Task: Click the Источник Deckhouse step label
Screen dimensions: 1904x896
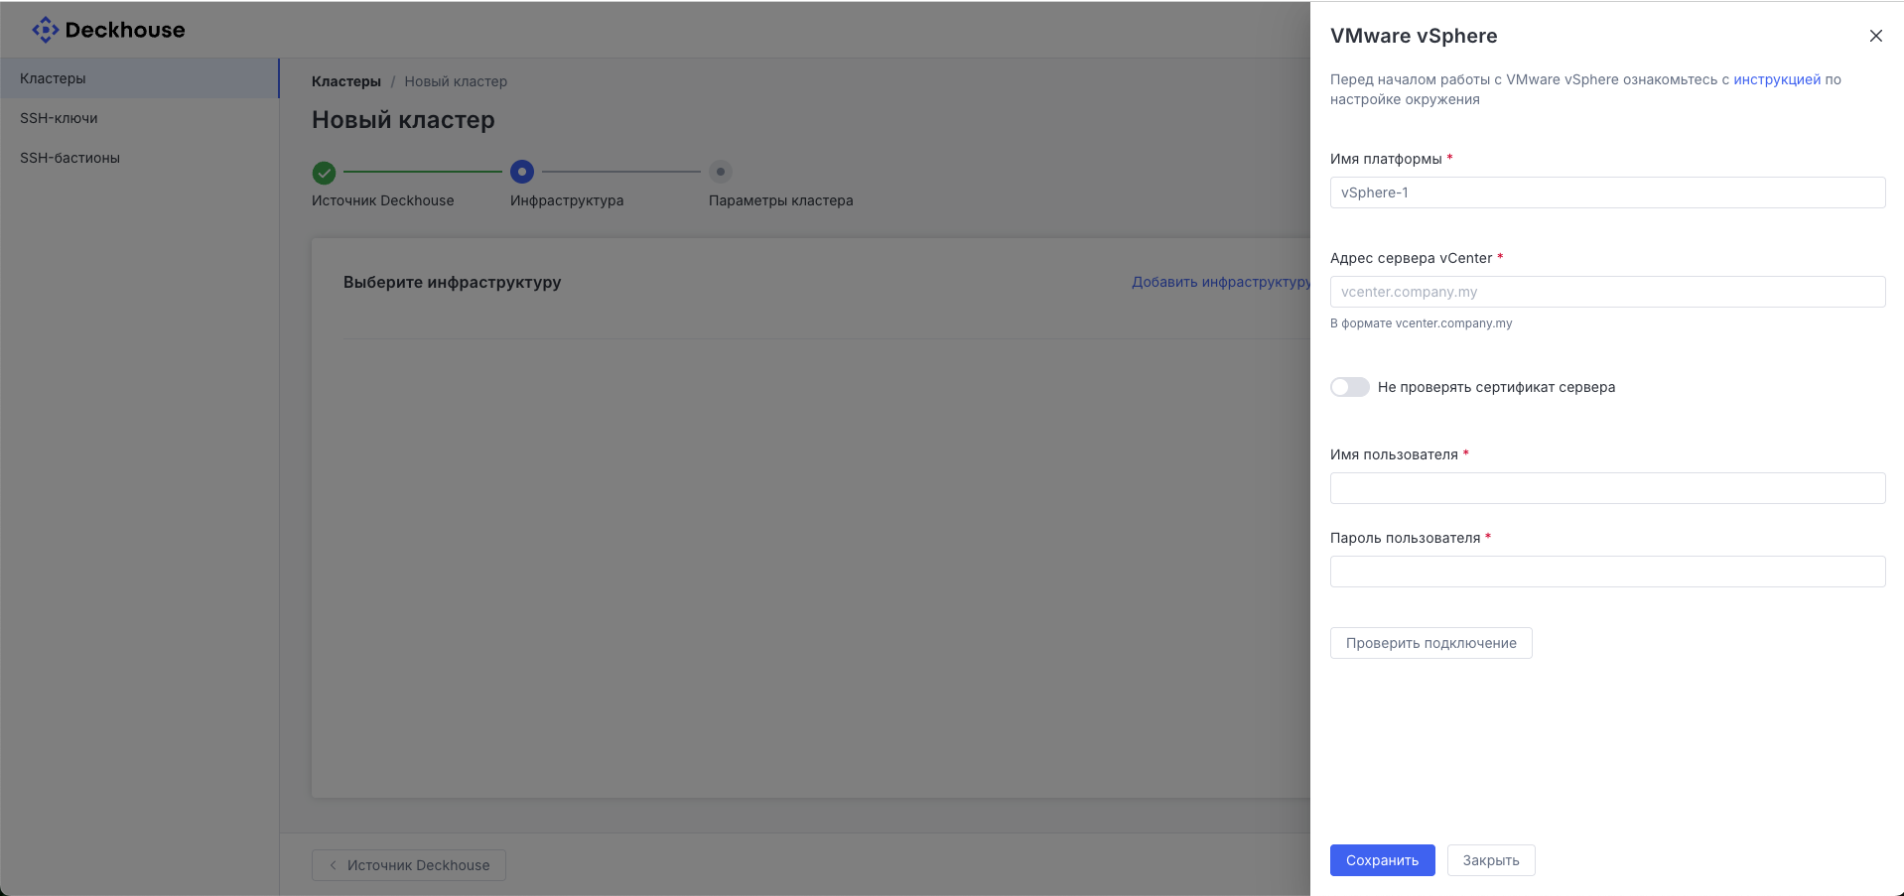Action: click(x=382, y=200)
